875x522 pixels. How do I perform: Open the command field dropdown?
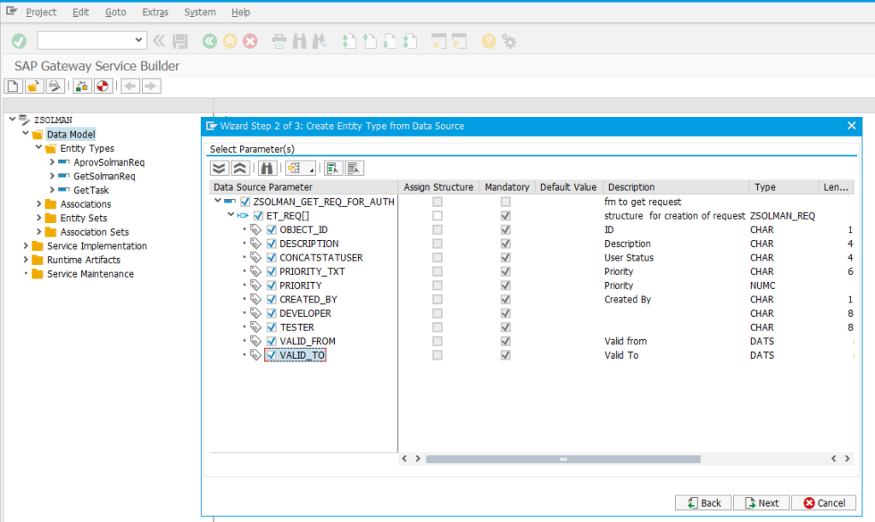[138, 40]
